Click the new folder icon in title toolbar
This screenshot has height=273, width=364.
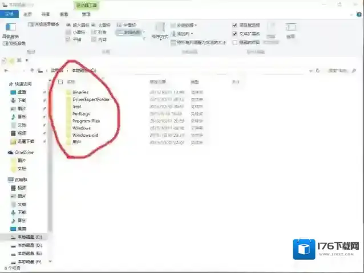[11, 60]
